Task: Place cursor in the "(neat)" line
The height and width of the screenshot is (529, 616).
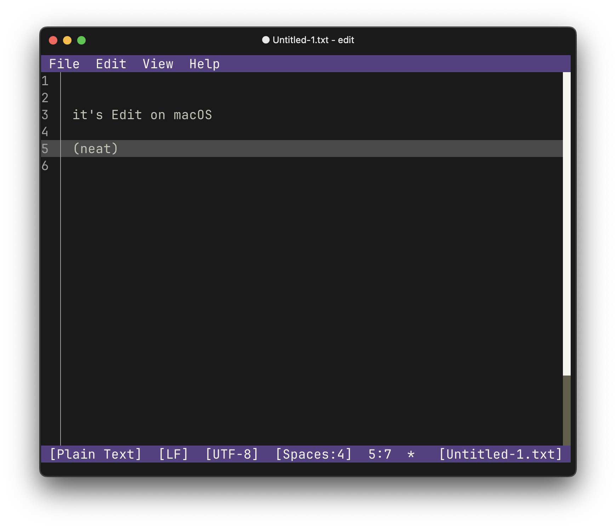Action: pyautogui.click(x=95, y=149)
